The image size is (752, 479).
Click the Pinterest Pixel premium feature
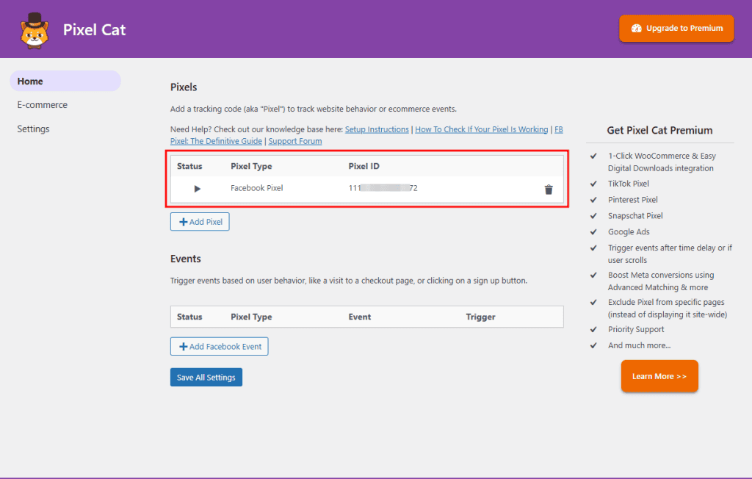coord(632,200)
